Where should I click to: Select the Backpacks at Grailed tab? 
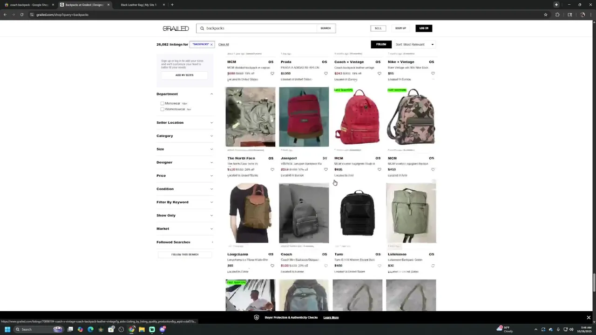pos(84,5)
